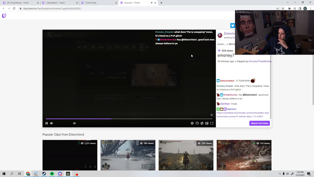Screen dimensions: 314x177
Task: Open Distortion2 channel avatar
Action: click(x=220, y=35)
